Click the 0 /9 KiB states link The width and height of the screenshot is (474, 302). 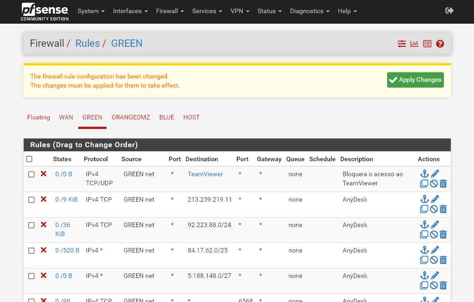point(66,199)
